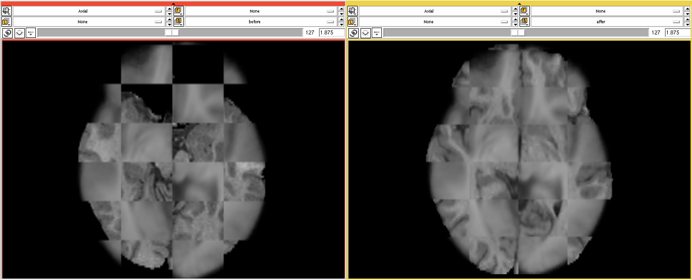Click up arrow beside red viewer Axial dropdown
This screenshot has width=692, height=280.
point(169,8)
